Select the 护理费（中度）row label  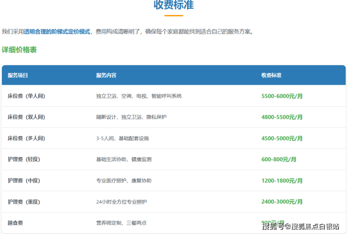click(x=24, y=181)
